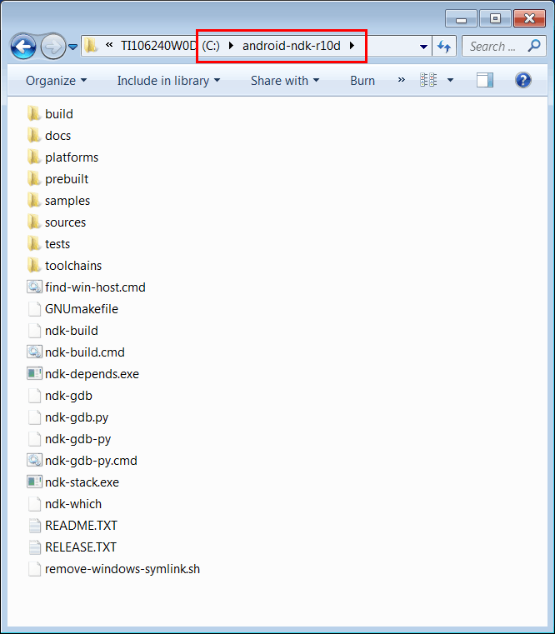Viewport: 555px width, 634px height.
Task: Toggle the preview pane
Action: 485,80
